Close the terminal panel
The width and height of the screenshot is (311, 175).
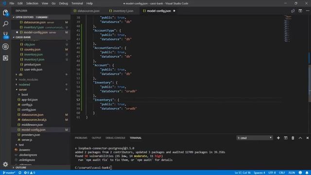308,138
